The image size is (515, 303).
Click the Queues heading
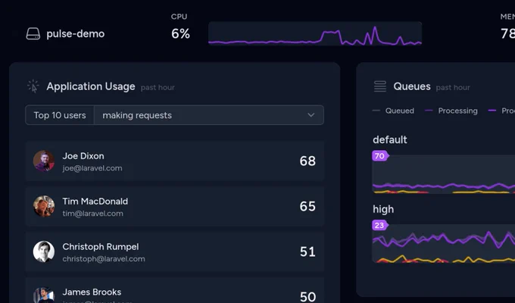pyautogui.click(x=412, y=86)
